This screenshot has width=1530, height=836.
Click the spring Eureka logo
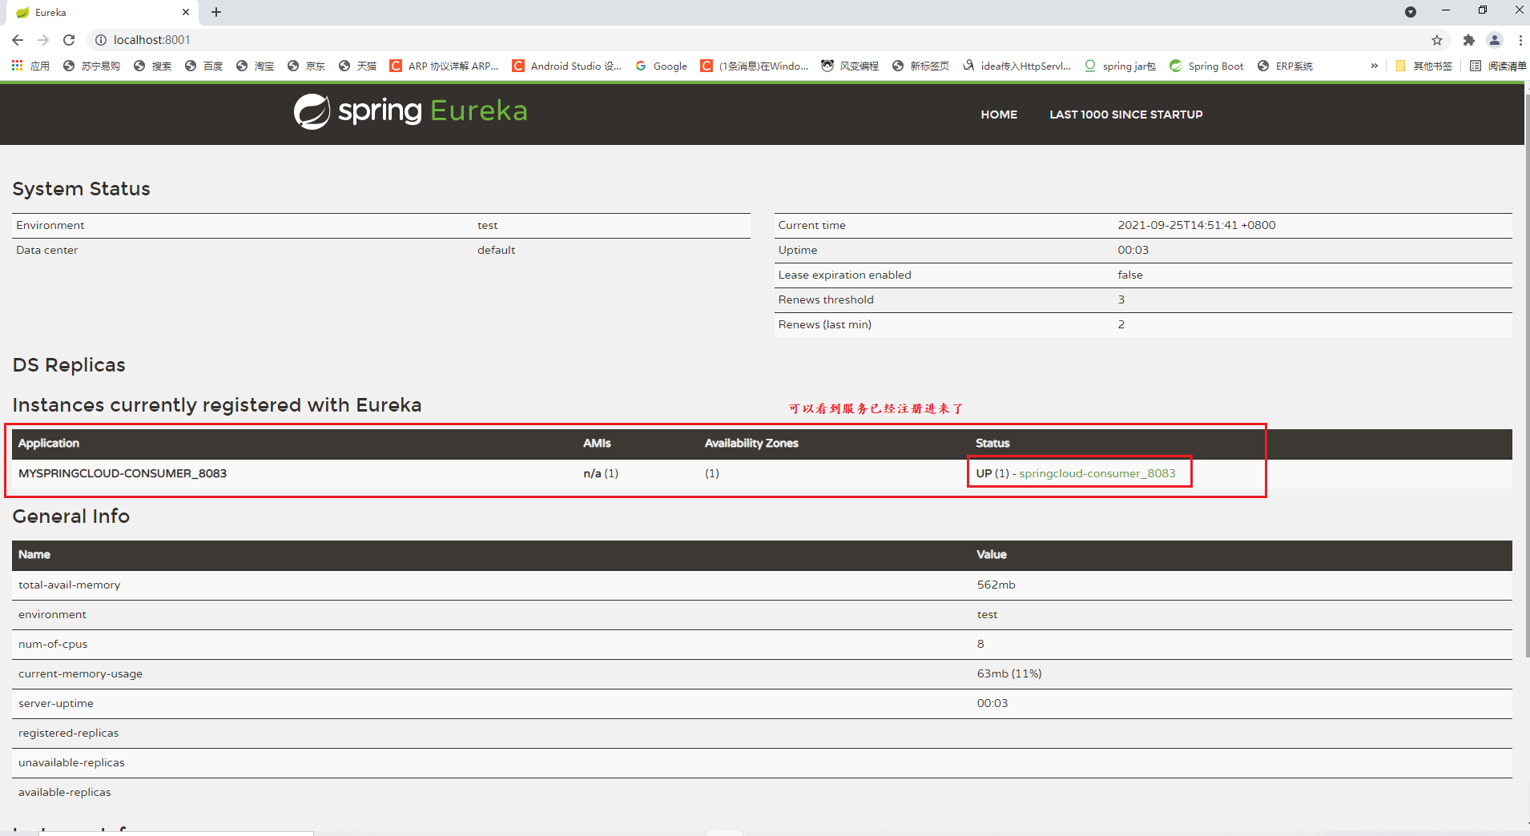(x=410, y=111)
